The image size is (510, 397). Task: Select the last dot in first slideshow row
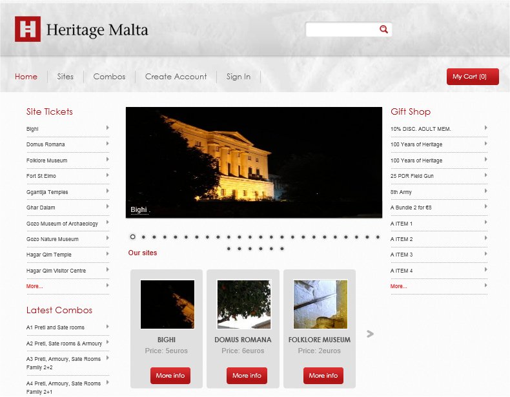coord(378,237)
